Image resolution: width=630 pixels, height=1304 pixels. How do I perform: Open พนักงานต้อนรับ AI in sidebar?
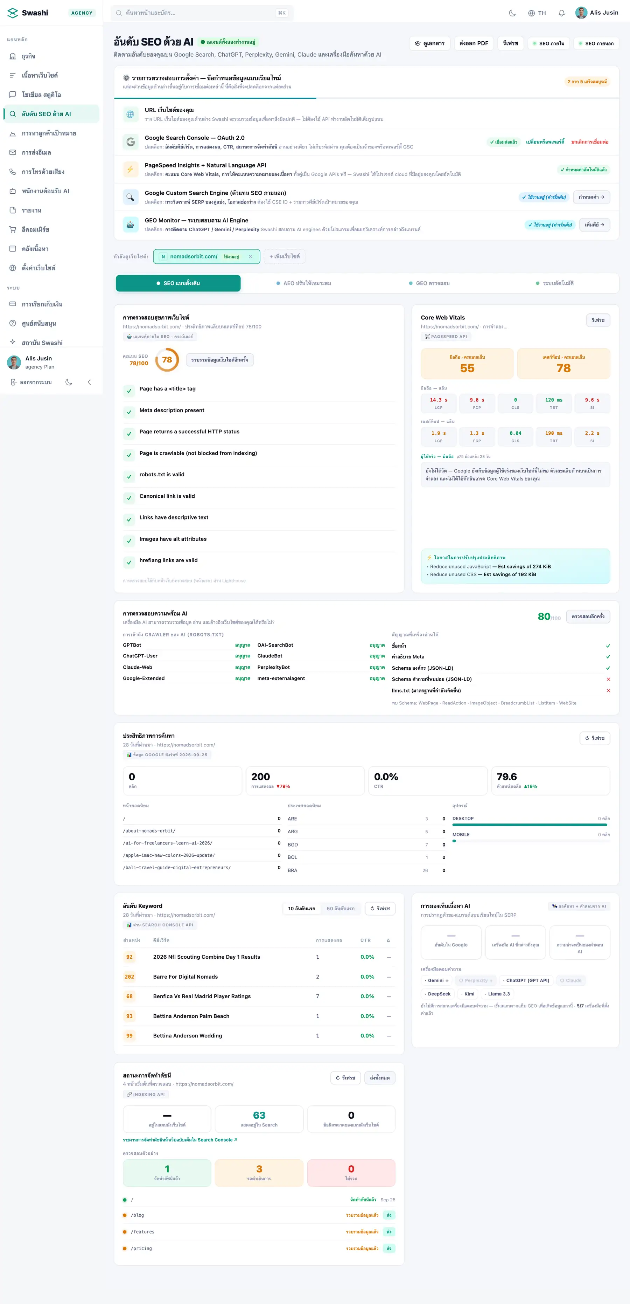click(x=51, y=191)
